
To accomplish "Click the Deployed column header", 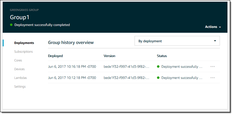I will pyautogui.click(x=55, y=56).
